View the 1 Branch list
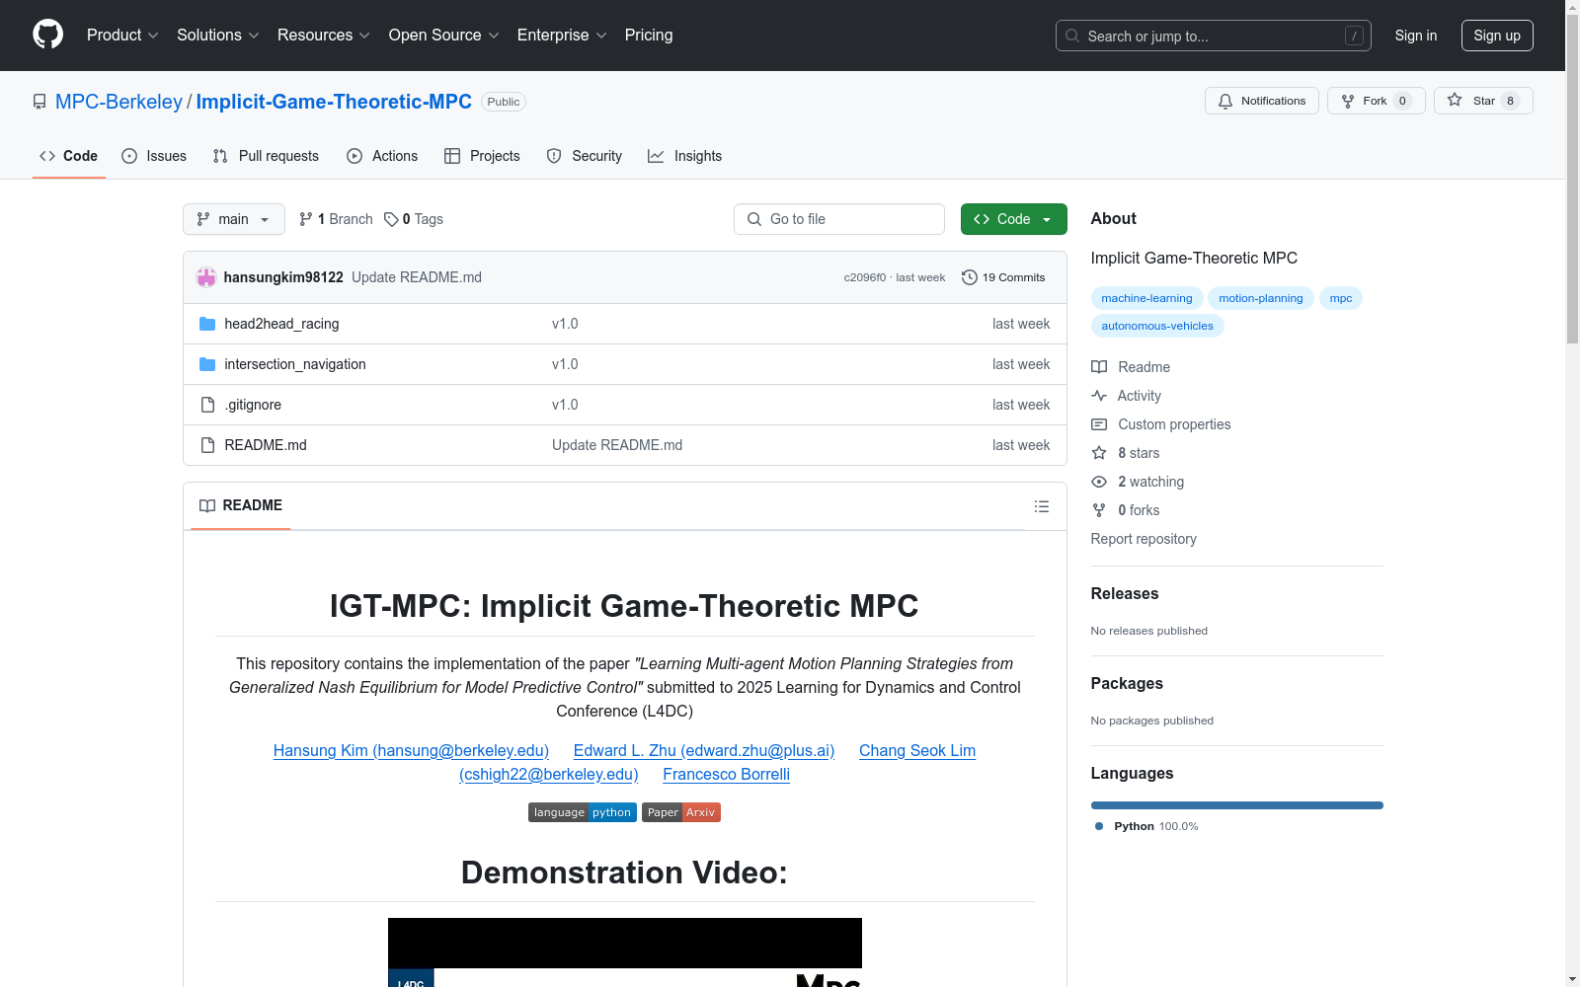 336,219
